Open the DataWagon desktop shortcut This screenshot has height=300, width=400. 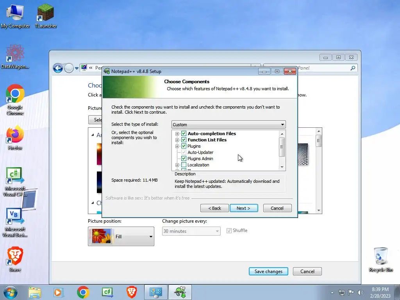pos(15,56)
